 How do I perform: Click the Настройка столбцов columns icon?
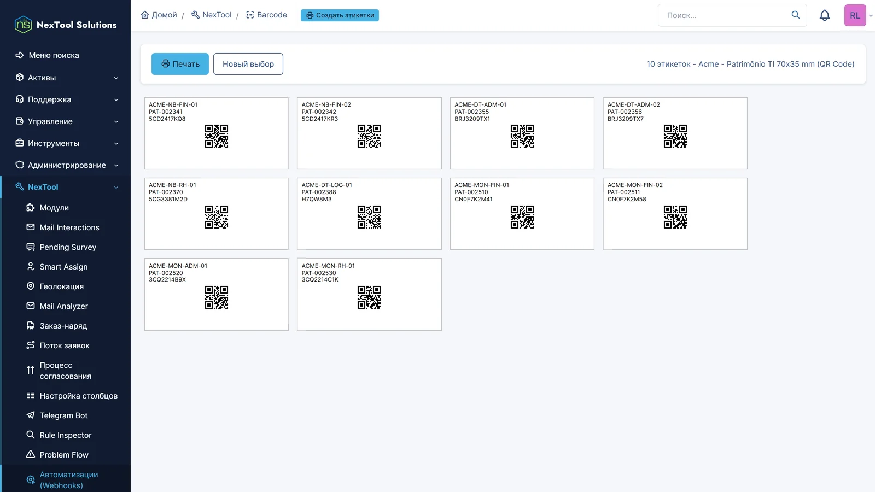pyautogui.click(x=31, y=396)
